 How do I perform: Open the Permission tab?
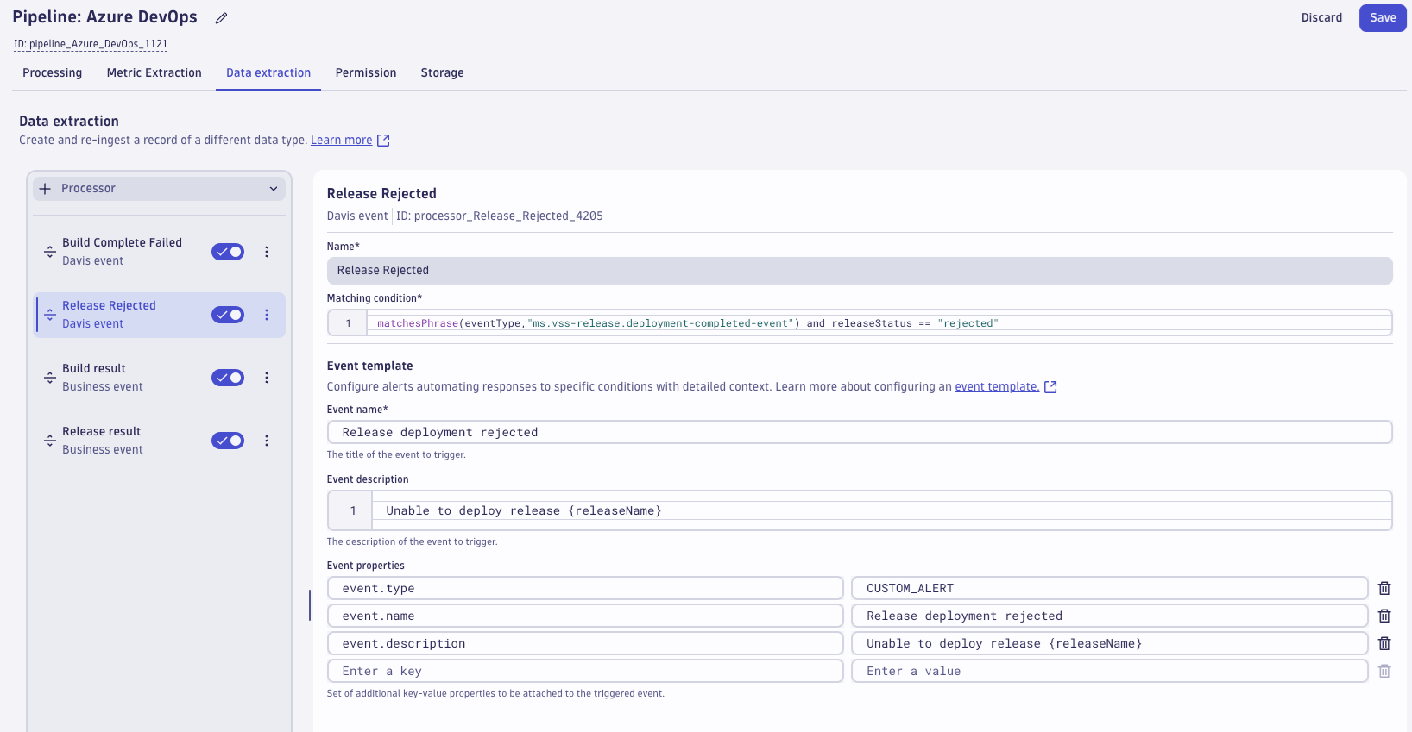pos(366,73)
